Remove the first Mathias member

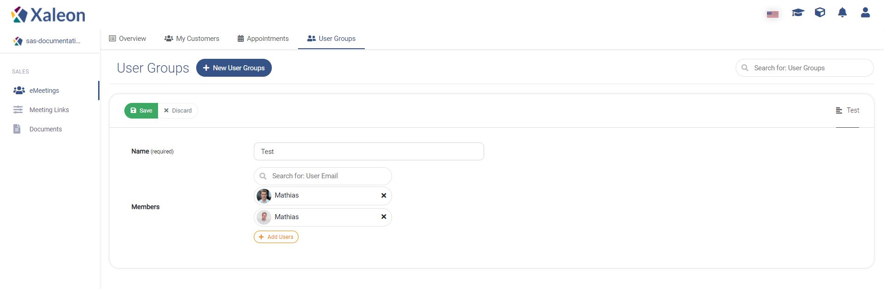tap(384, 195)
